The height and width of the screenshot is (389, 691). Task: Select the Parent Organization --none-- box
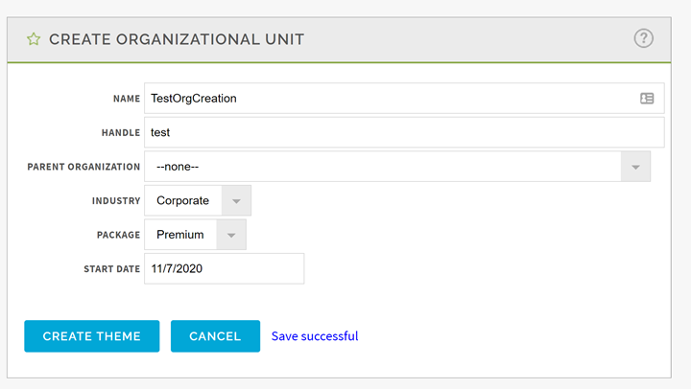click(384, 167)
